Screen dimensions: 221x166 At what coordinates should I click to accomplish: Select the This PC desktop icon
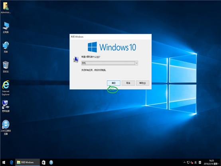point(6,28)
